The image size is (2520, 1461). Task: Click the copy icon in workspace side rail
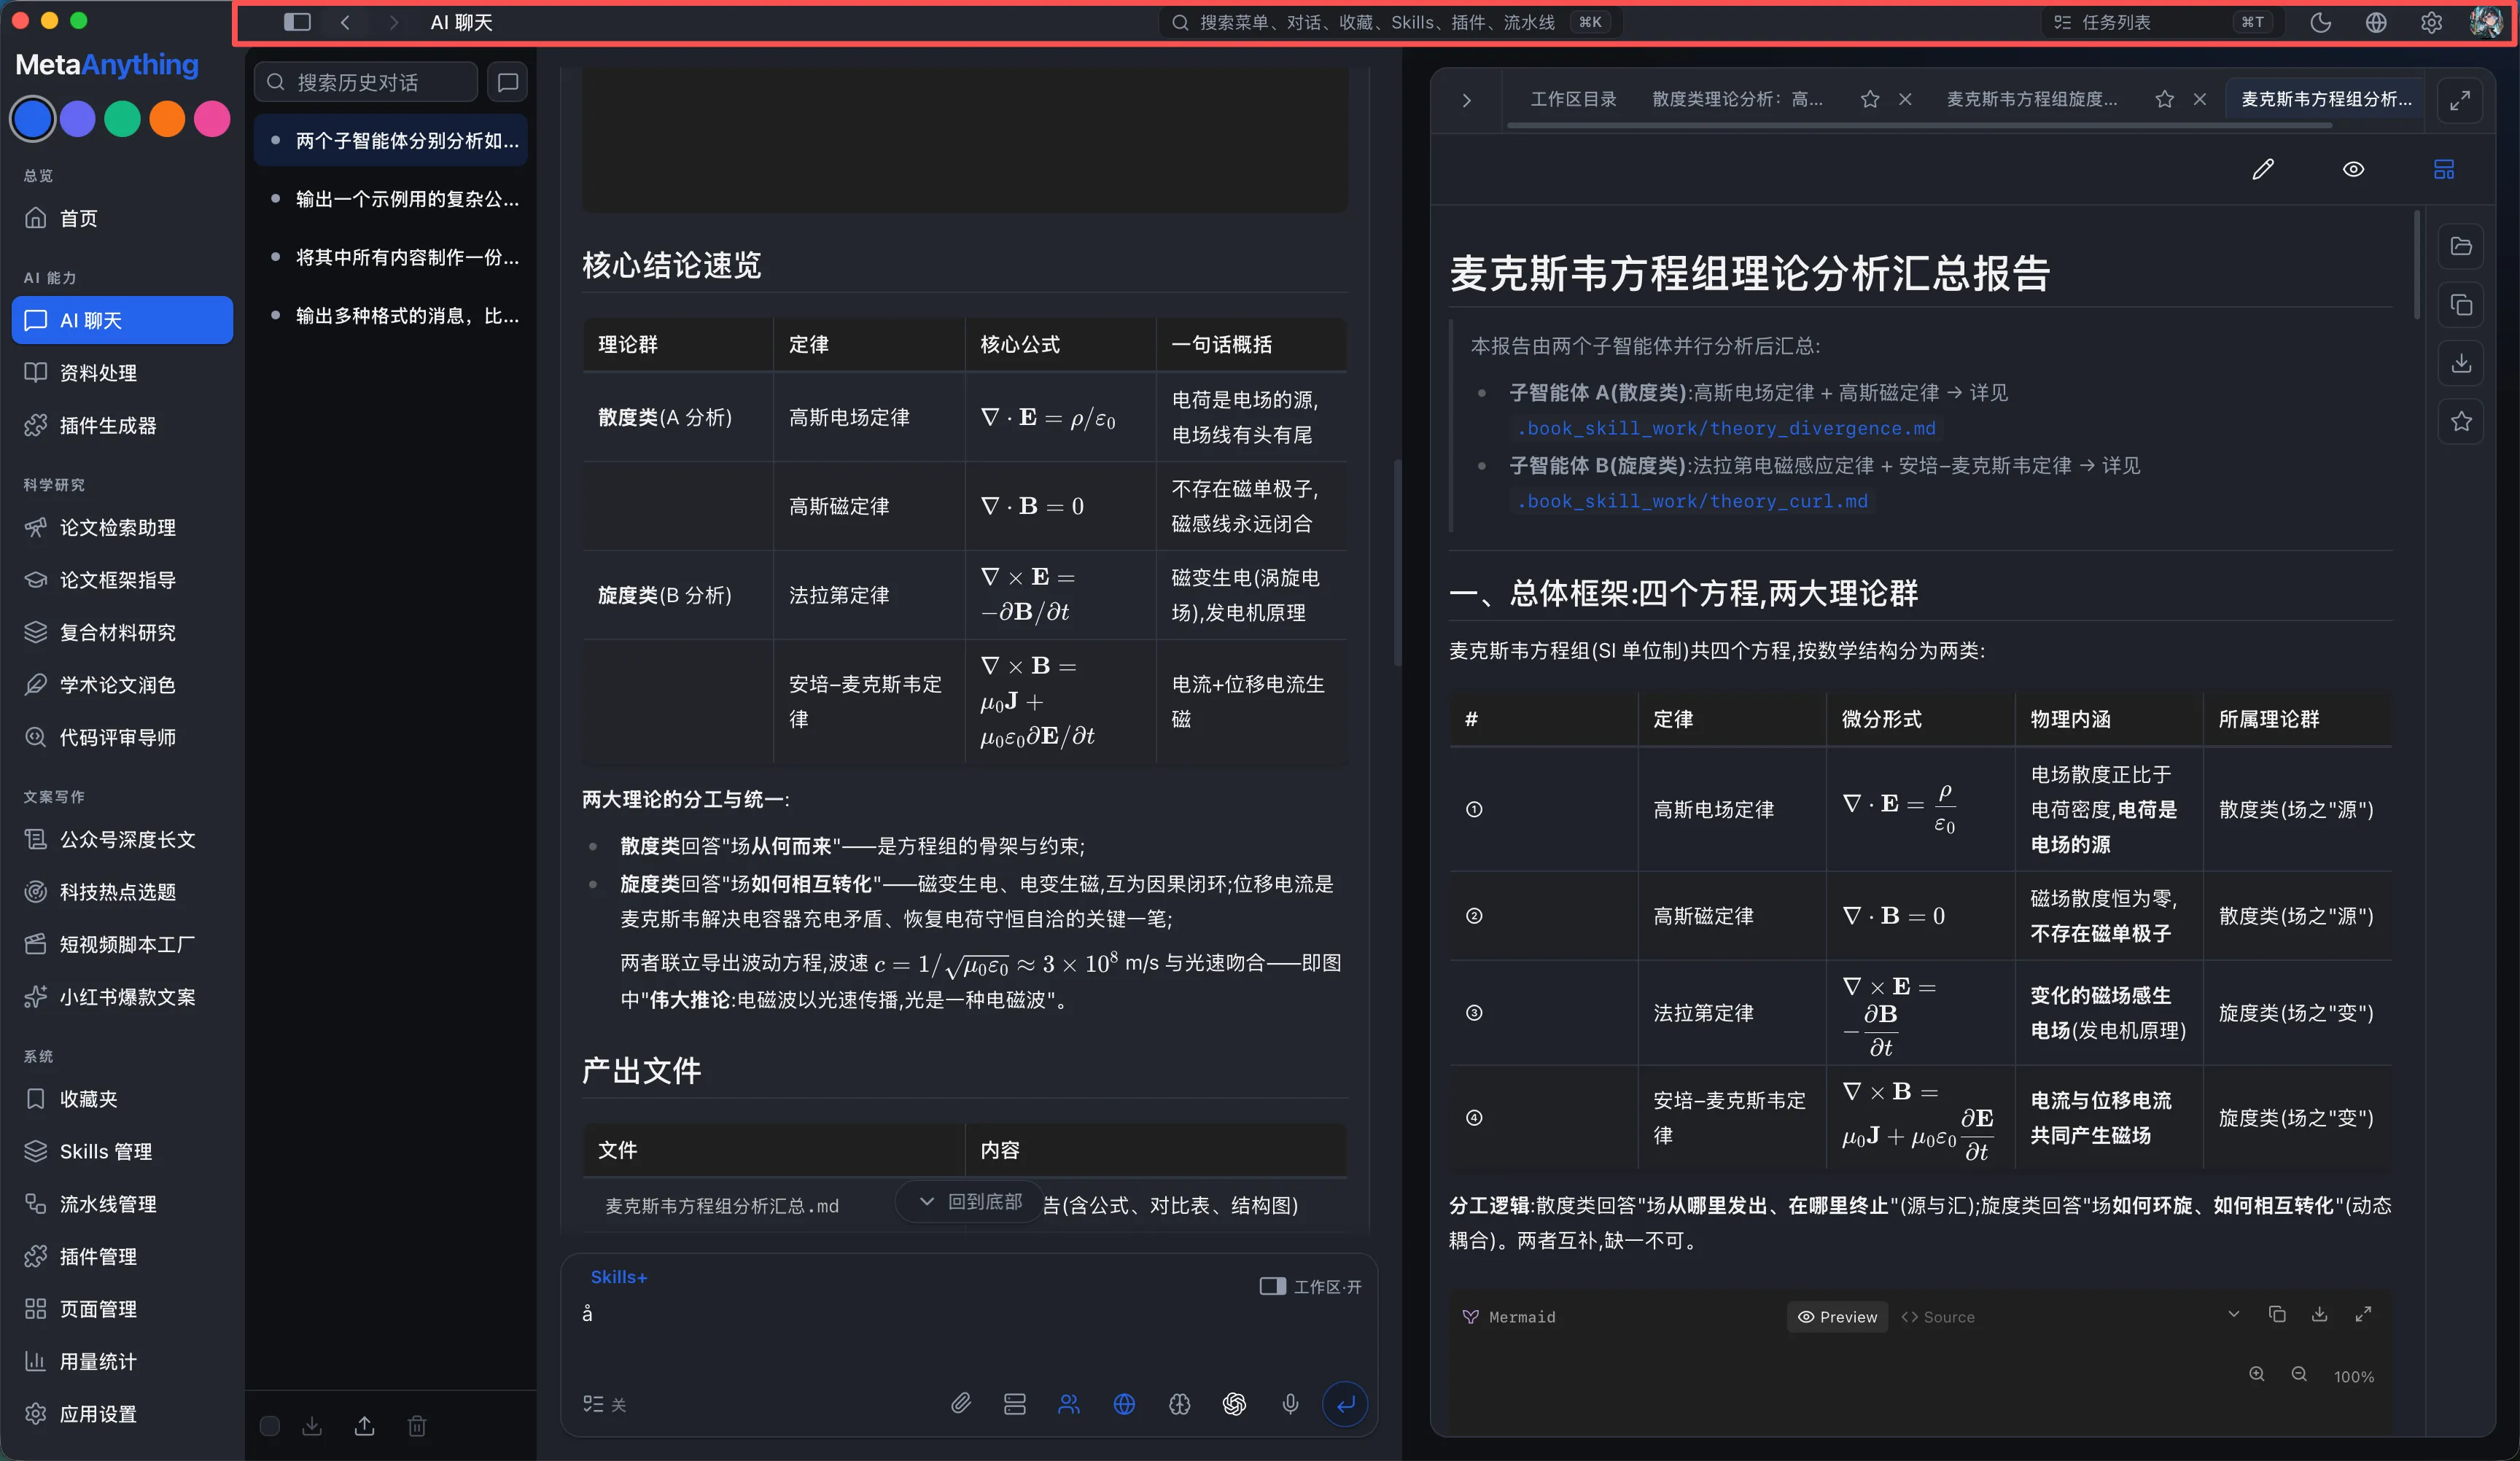[2461, 305]
